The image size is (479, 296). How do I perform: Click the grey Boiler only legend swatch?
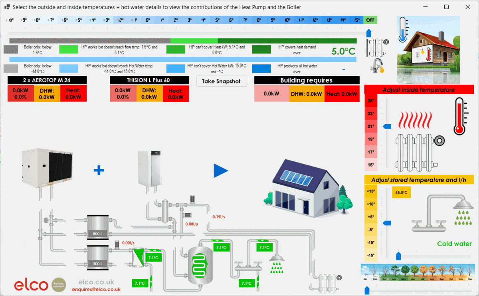(11, 50)
